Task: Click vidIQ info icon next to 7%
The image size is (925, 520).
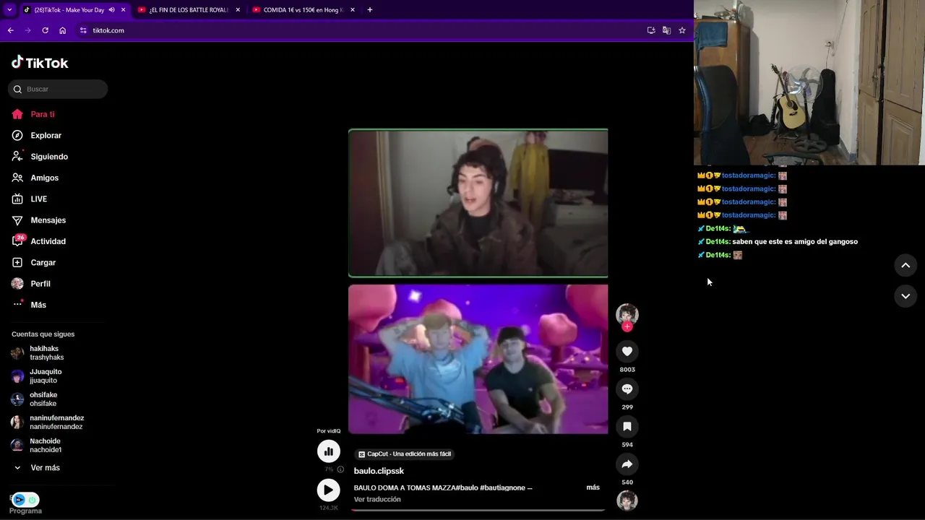Action: point(340,469)
